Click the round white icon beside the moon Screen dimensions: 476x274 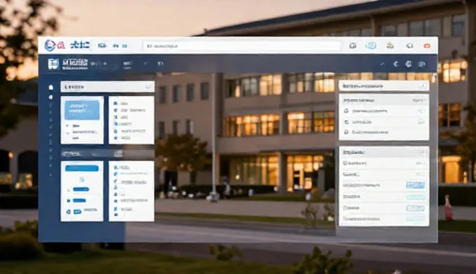(x=408, y=64)
